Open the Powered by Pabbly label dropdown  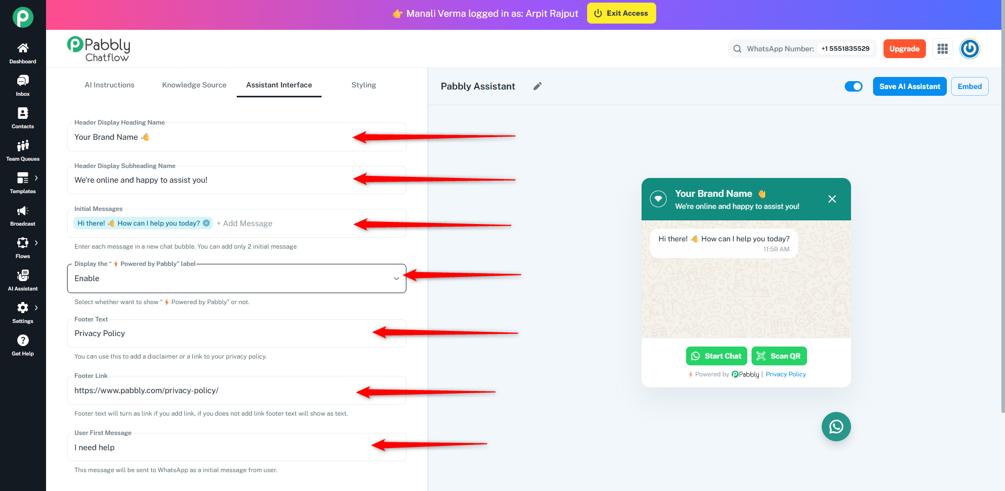pyautogui.click(x=237, y=278)
